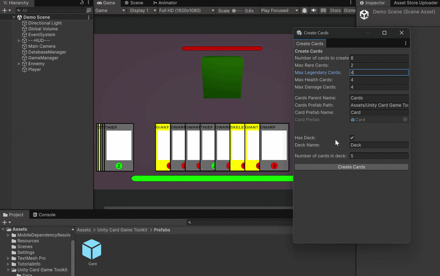
Task: Expand the ---HUD--- object
Action: (x=19, y=40)
